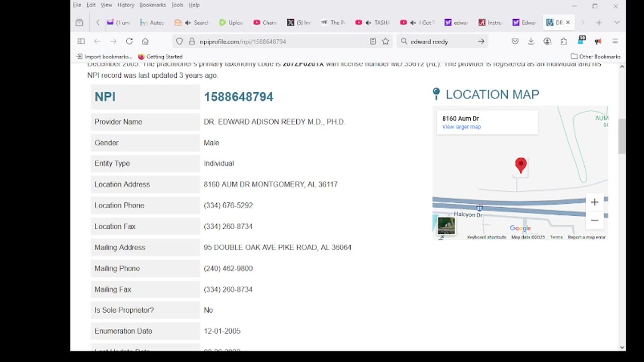This screenshot has height=362, width=644.
Task: Click the Provider Name value
Action: [274, 122]
